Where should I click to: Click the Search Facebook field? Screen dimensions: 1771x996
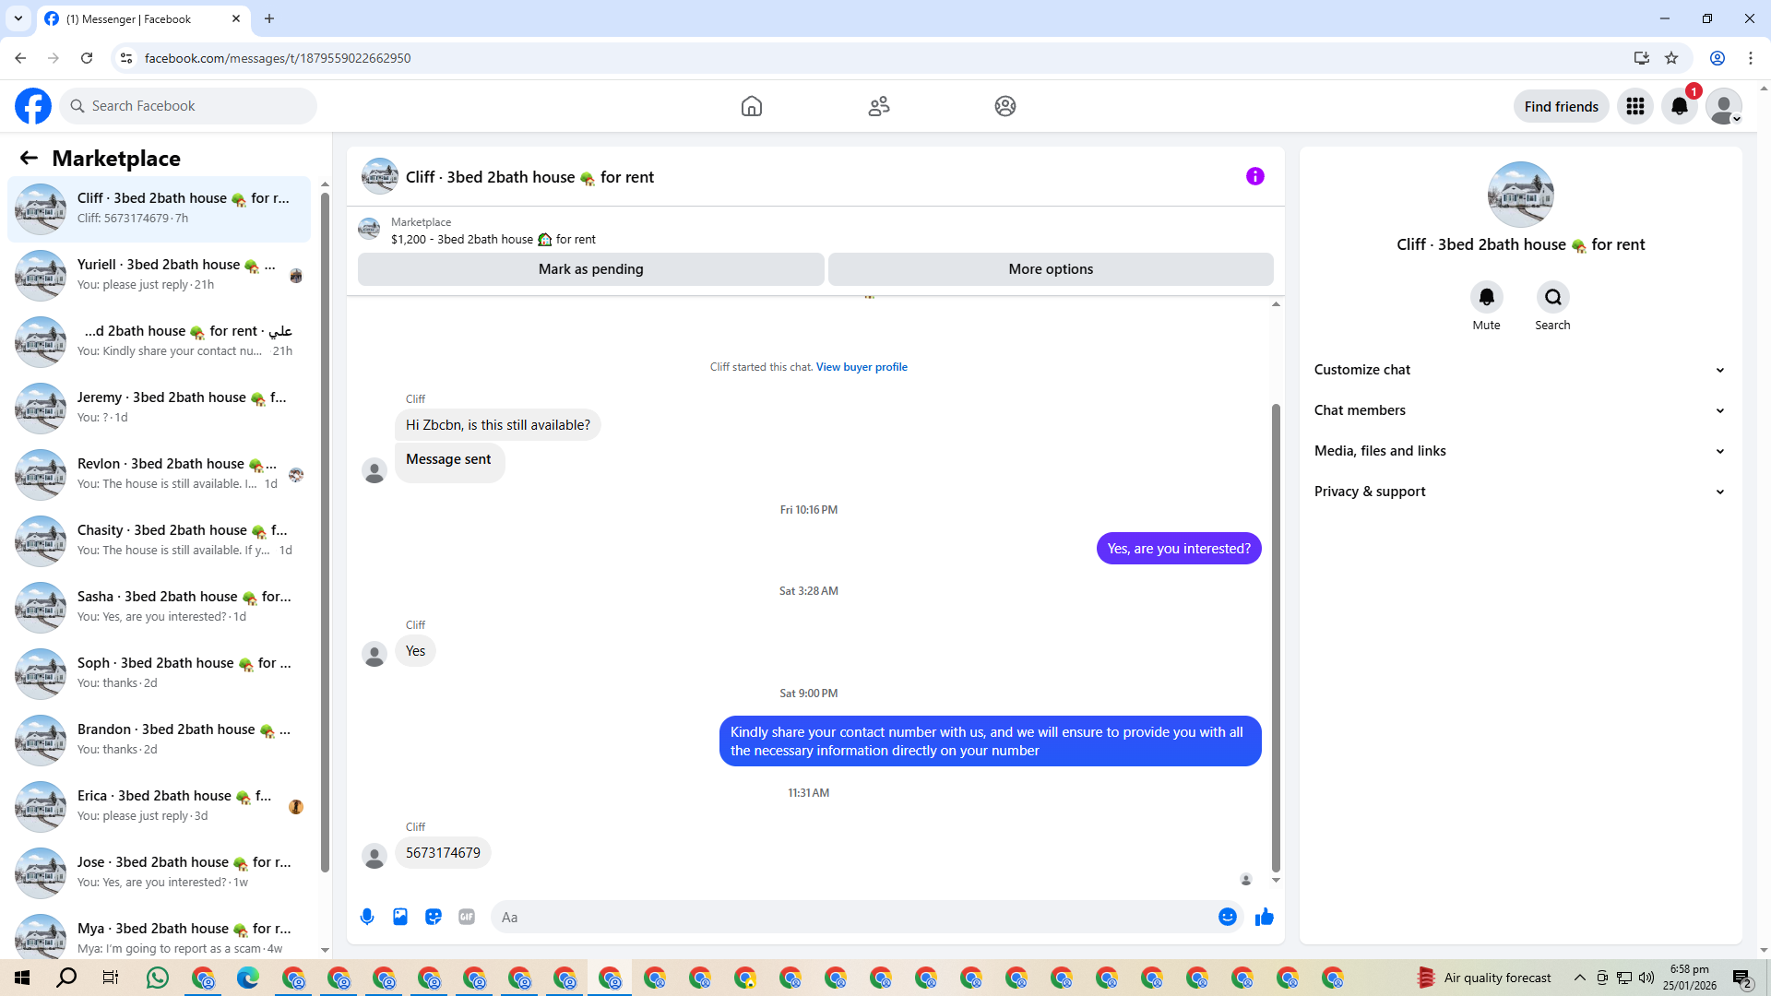[188, 106]
